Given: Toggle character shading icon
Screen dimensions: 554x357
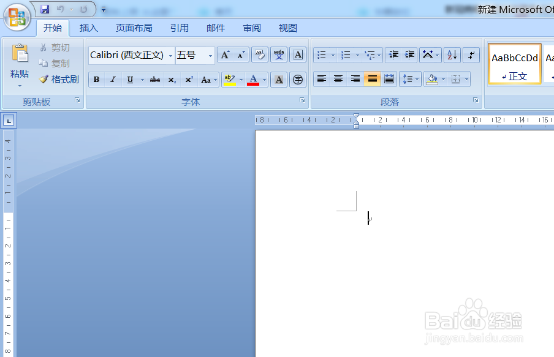Looking at the screenshot, I should 279,80.
